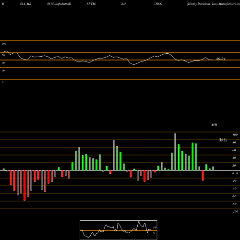Click the RSI axis label 100 on left
The image size is (240, 240).
(x=4, y=44)
